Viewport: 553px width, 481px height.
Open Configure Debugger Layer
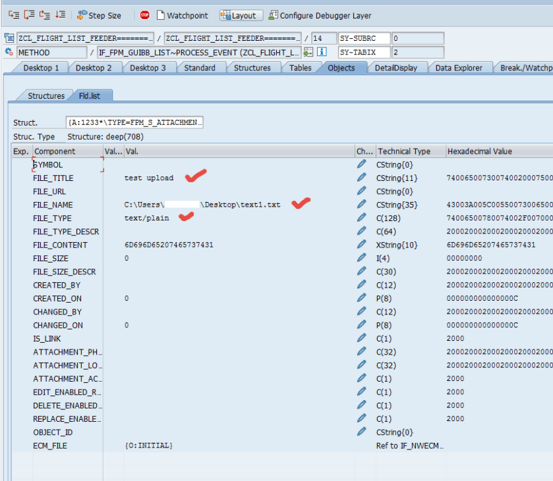[320, 15]
